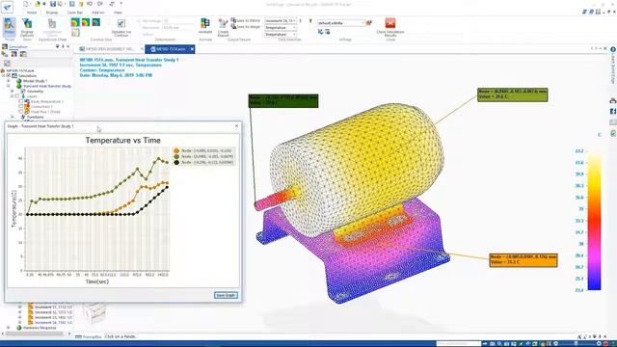Click the help icon at right edge
This screenshot has width=617, height=347.
pyautogui.click(x=613, y=49)
